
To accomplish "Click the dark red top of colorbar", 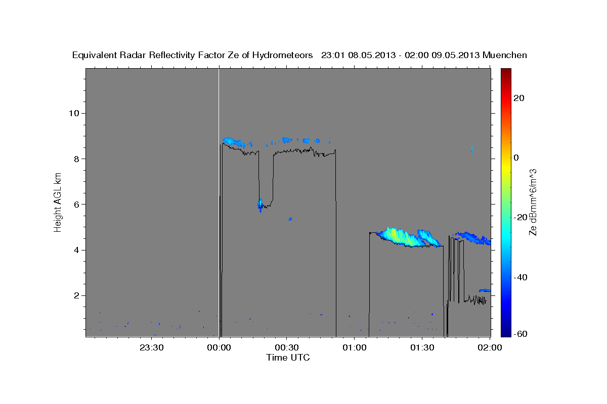I will (x=505, y=71).
